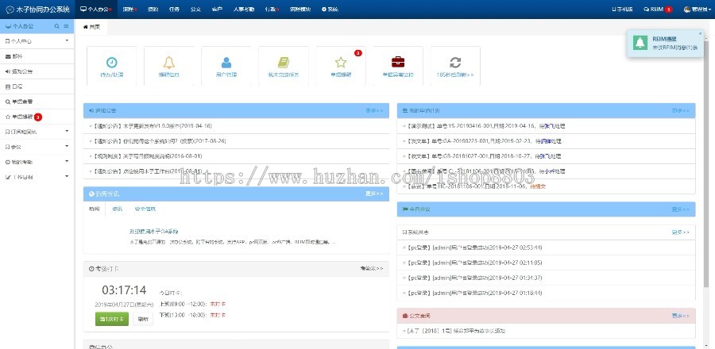Image resolution: width=715 pixels, height=349 pixels.
Task: Click the sidebar header hamburger menu icon
Action: (66, 26)
